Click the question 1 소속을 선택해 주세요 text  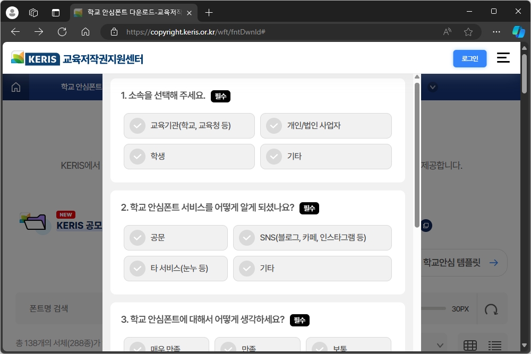(x=163, y=96)
